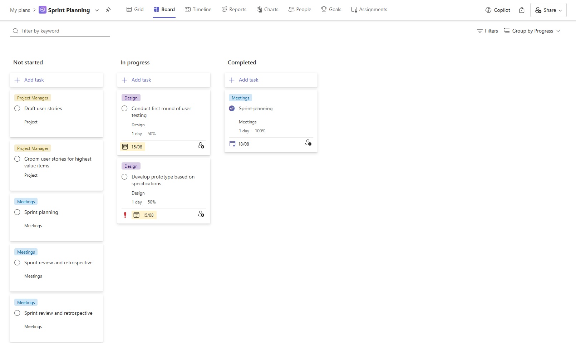Uncheck the completed Sprint planning task
The image size is (576, 343).
tap(232, 108)
